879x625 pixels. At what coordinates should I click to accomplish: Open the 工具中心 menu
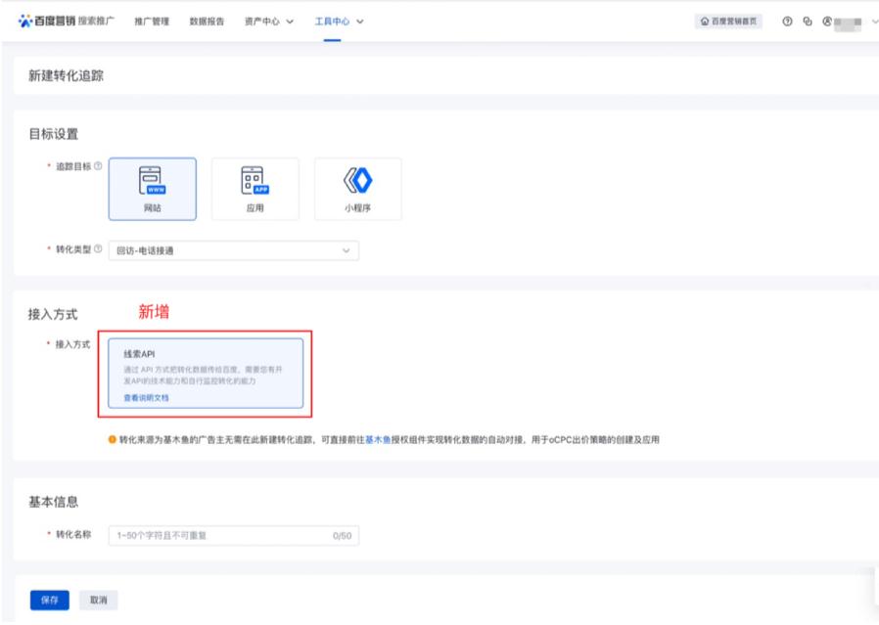332,22
